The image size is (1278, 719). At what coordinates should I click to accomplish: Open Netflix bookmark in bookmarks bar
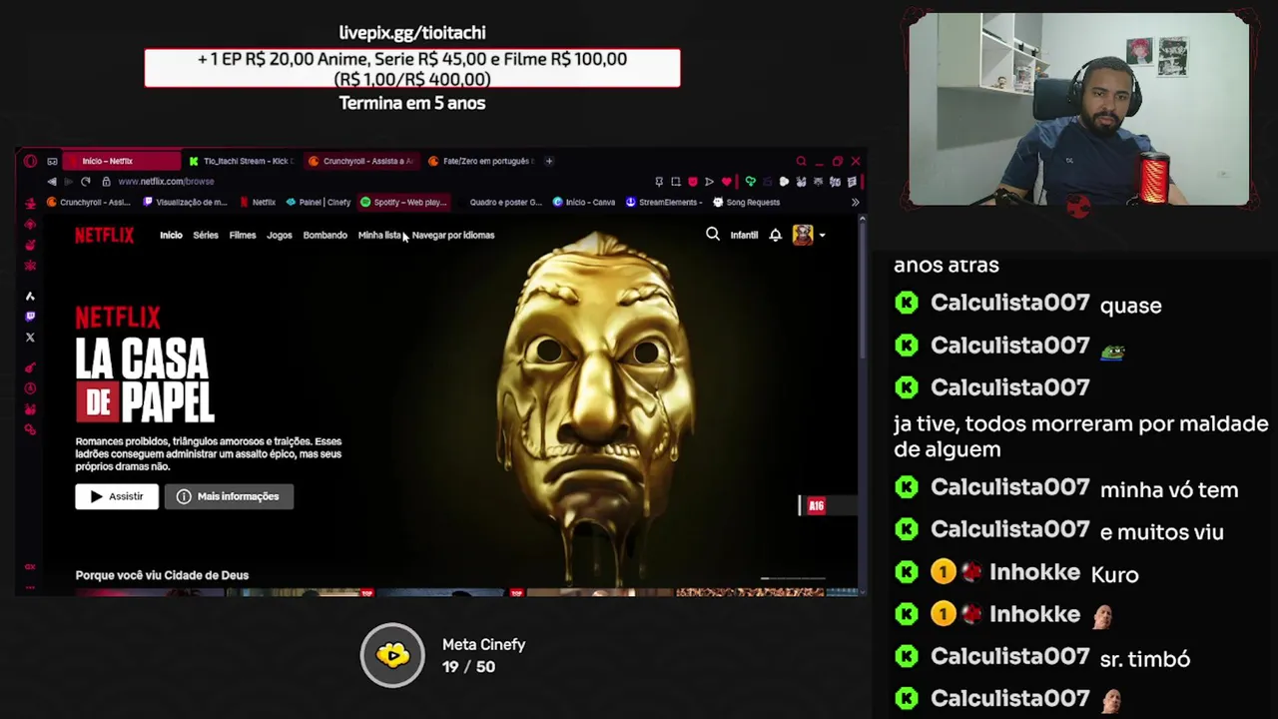click(258, 203)
